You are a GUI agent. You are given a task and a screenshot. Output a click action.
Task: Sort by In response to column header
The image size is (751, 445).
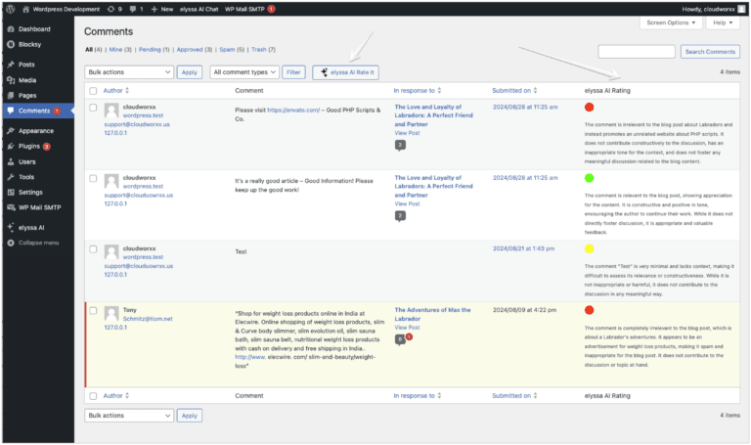[418, 91]
